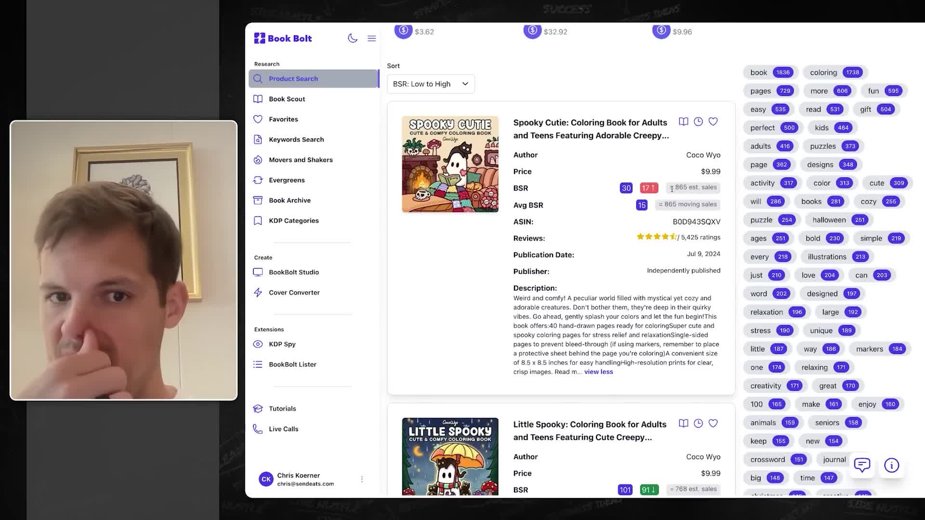This screenshot has width=925, height=520.
Task: Click the view less link in the description
Action: click(x=598, y=371)
